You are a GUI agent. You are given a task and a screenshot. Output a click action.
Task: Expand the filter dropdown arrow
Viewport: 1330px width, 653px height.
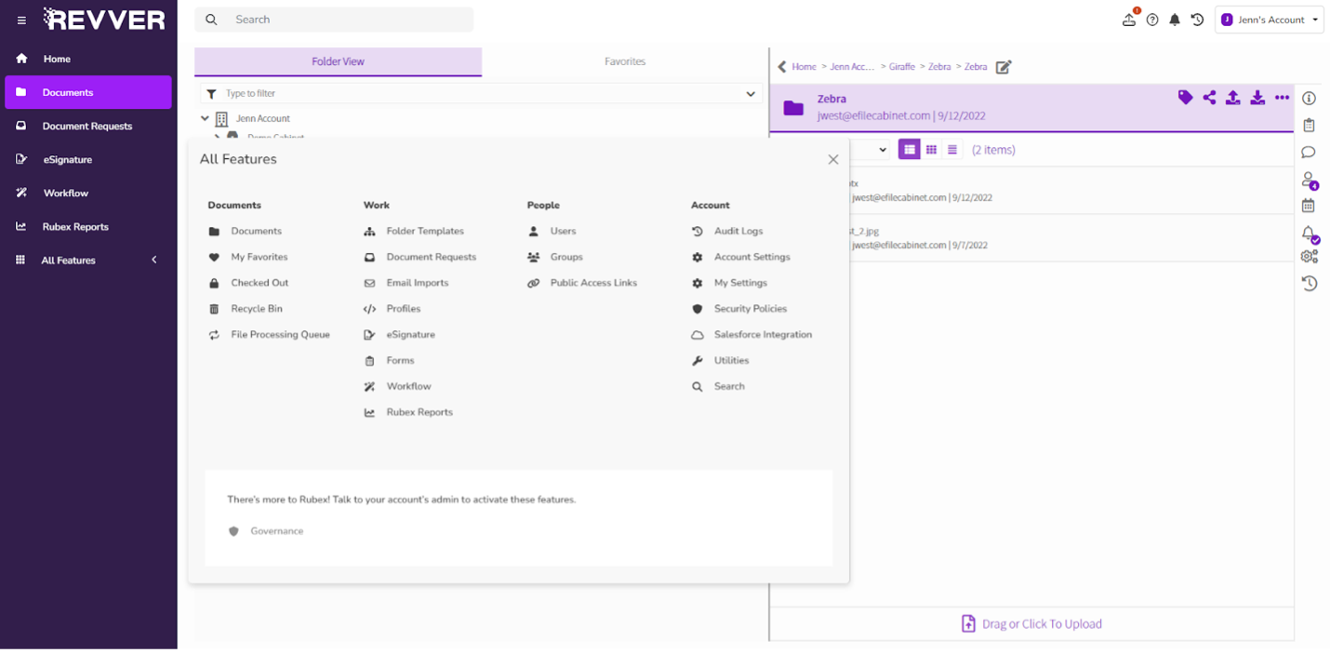pos(751,94)
